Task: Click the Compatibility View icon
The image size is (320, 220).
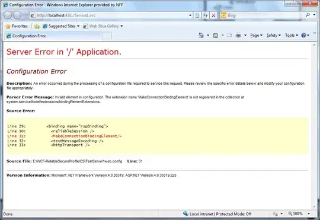Action: click(x=197, y=15)
